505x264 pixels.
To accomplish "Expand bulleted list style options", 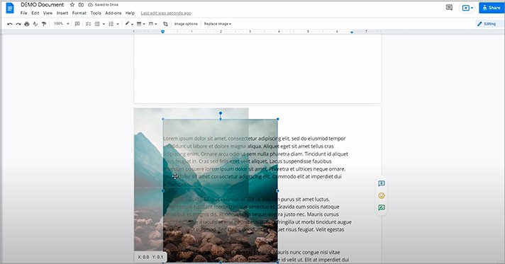I will coord(104,24).
